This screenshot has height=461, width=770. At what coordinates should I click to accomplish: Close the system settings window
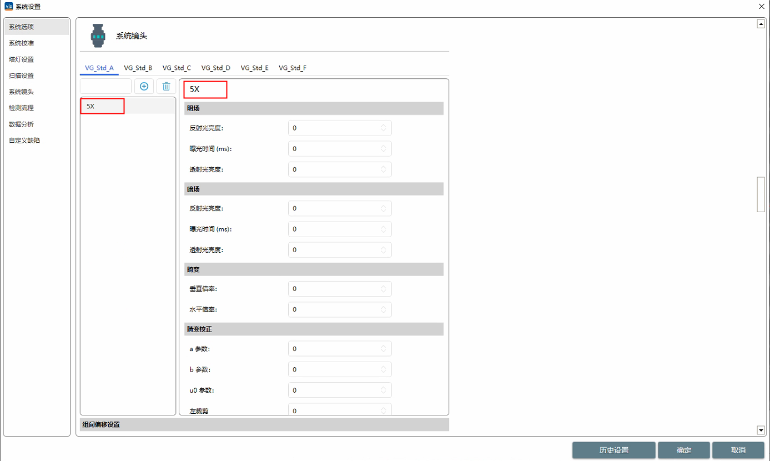coord(761,6)
